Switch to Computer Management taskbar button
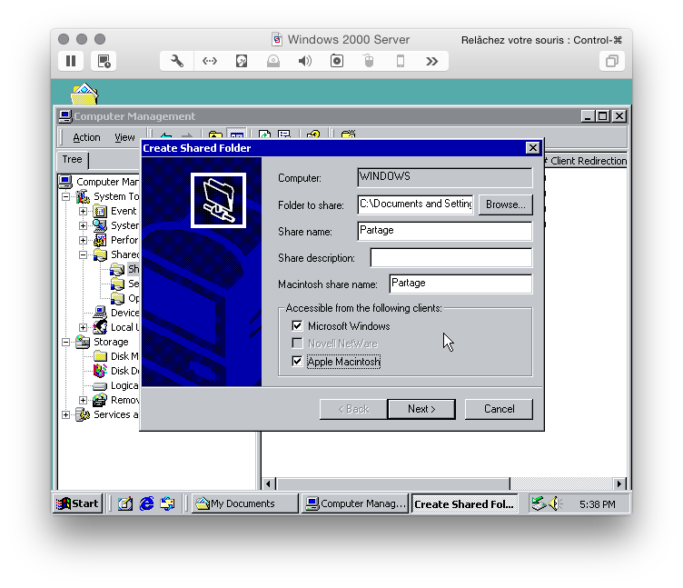 (355, 503)
